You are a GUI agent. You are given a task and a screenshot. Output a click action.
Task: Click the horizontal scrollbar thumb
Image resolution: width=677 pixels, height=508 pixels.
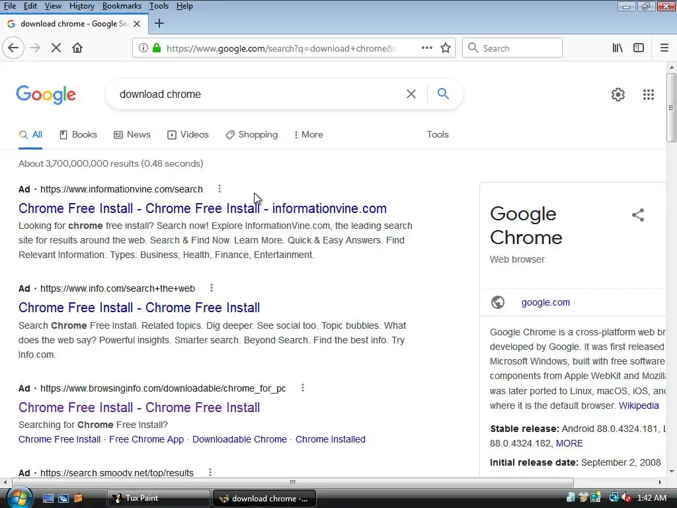coord(293,482)
